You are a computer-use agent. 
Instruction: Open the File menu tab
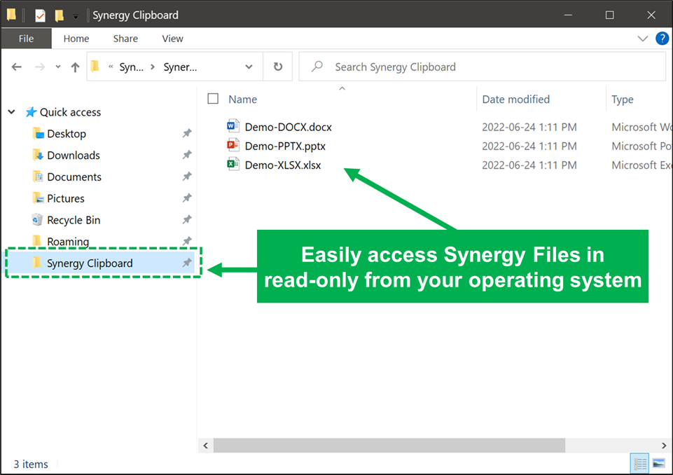click(26, 39)
